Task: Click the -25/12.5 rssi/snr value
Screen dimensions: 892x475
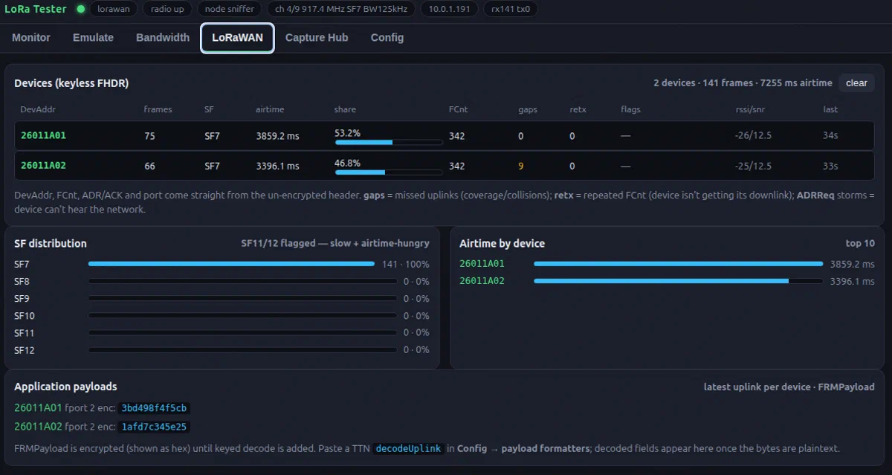Action: click(x=753, y=166)
